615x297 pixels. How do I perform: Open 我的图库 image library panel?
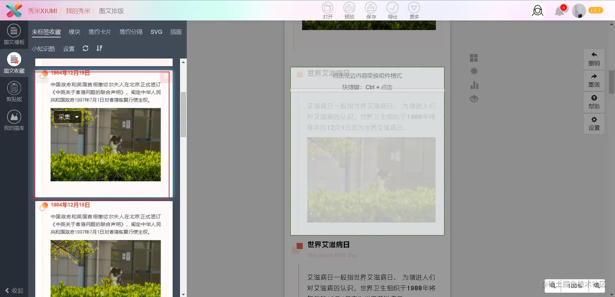[x=14, y=120]
